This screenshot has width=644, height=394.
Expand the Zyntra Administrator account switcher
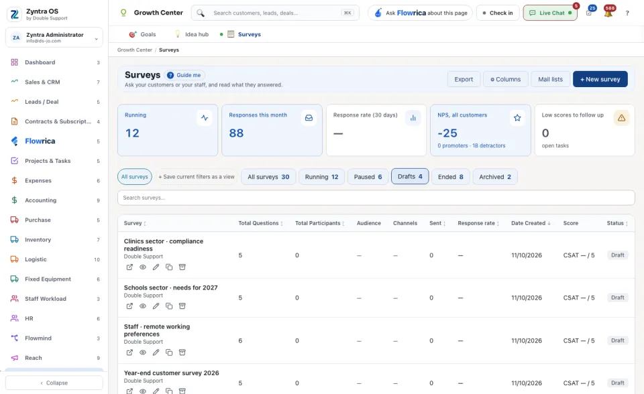click(54, 38)
